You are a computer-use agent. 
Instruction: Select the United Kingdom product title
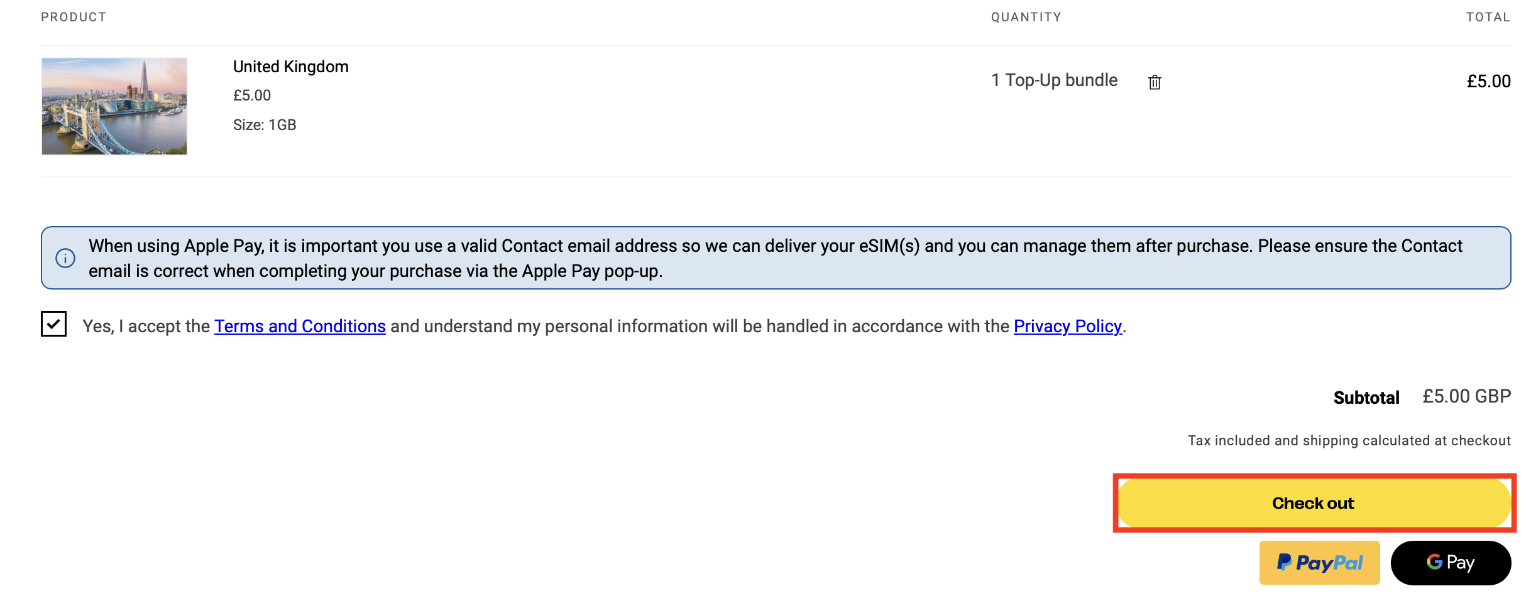(290, 67)
